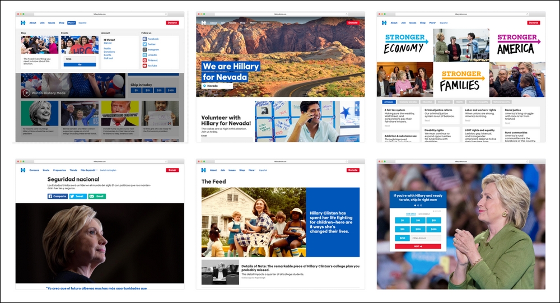Expand Más Expandir in the Seguridad nacional window
The width and height of the screenshot is (560, 303).
click(x=89, y=170)
